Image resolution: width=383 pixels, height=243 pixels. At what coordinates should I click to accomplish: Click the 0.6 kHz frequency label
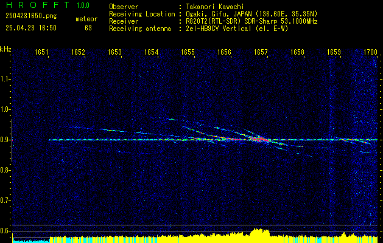click(x=5, y=231)
